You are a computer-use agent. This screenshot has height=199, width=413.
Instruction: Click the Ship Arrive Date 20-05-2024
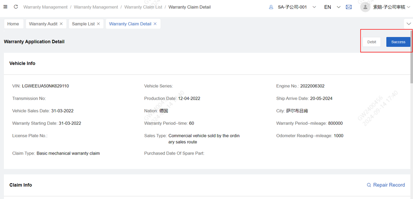click(321, 98)
